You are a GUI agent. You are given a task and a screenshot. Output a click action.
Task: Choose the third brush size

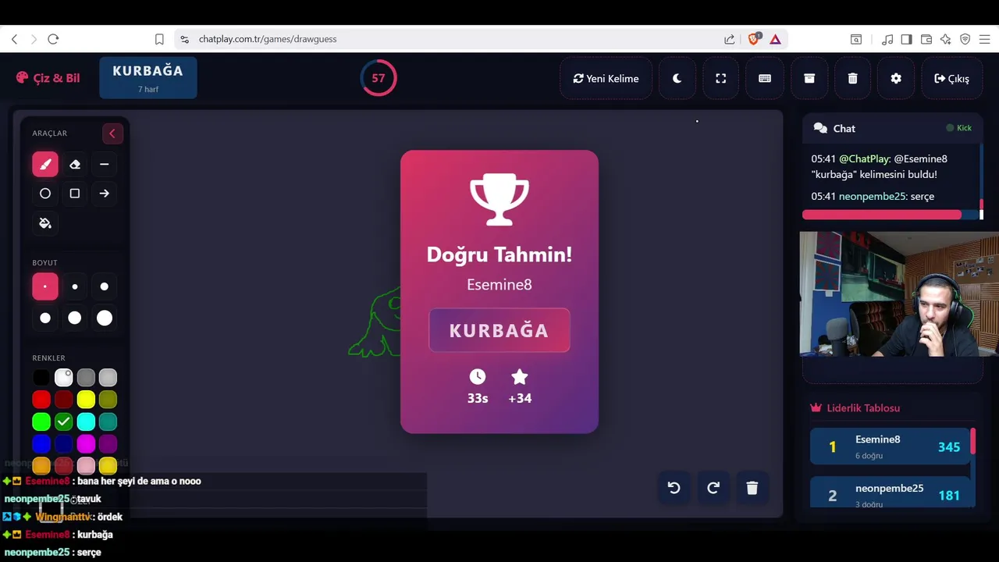pyautogui.click(x=105, y=286)
